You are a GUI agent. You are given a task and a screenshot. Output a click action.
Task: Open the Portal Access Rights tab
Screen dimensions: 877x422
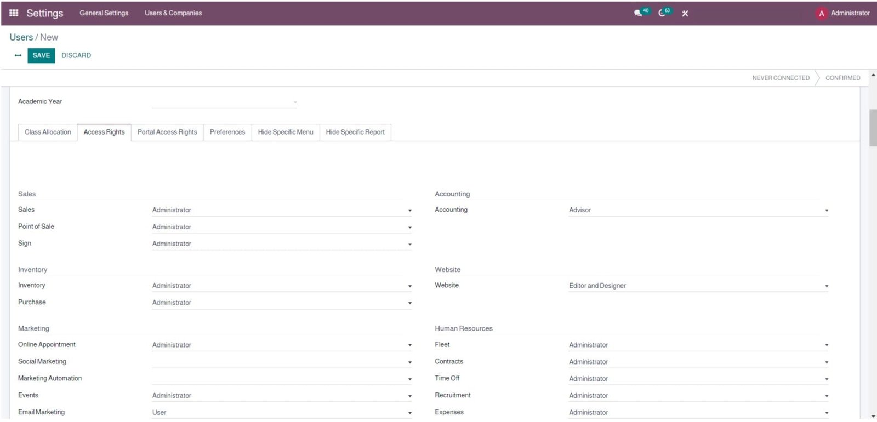(167, 132)
